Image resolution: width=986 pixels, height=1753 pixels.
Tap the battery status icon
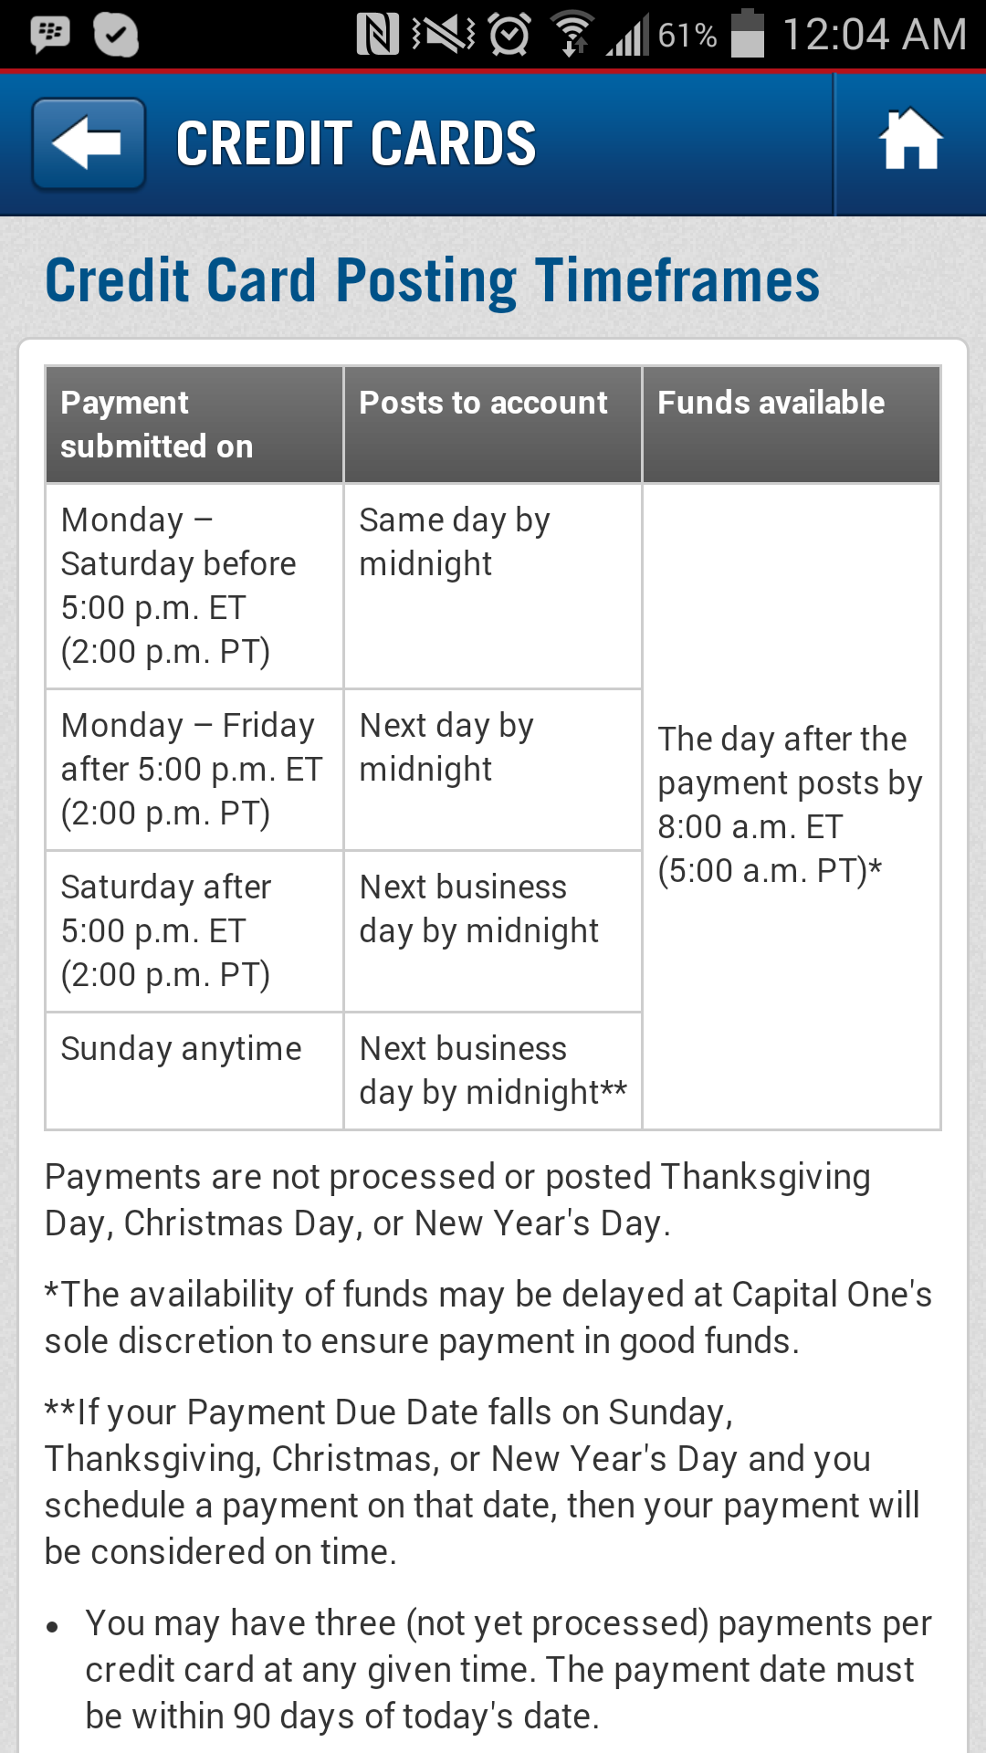click(748, 35)
